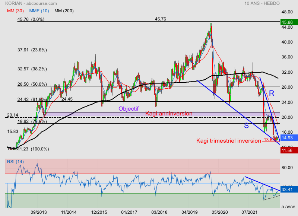Select the MM (200) legend label
This screenshot has width=298, height=216.
[x=64, y=11]
